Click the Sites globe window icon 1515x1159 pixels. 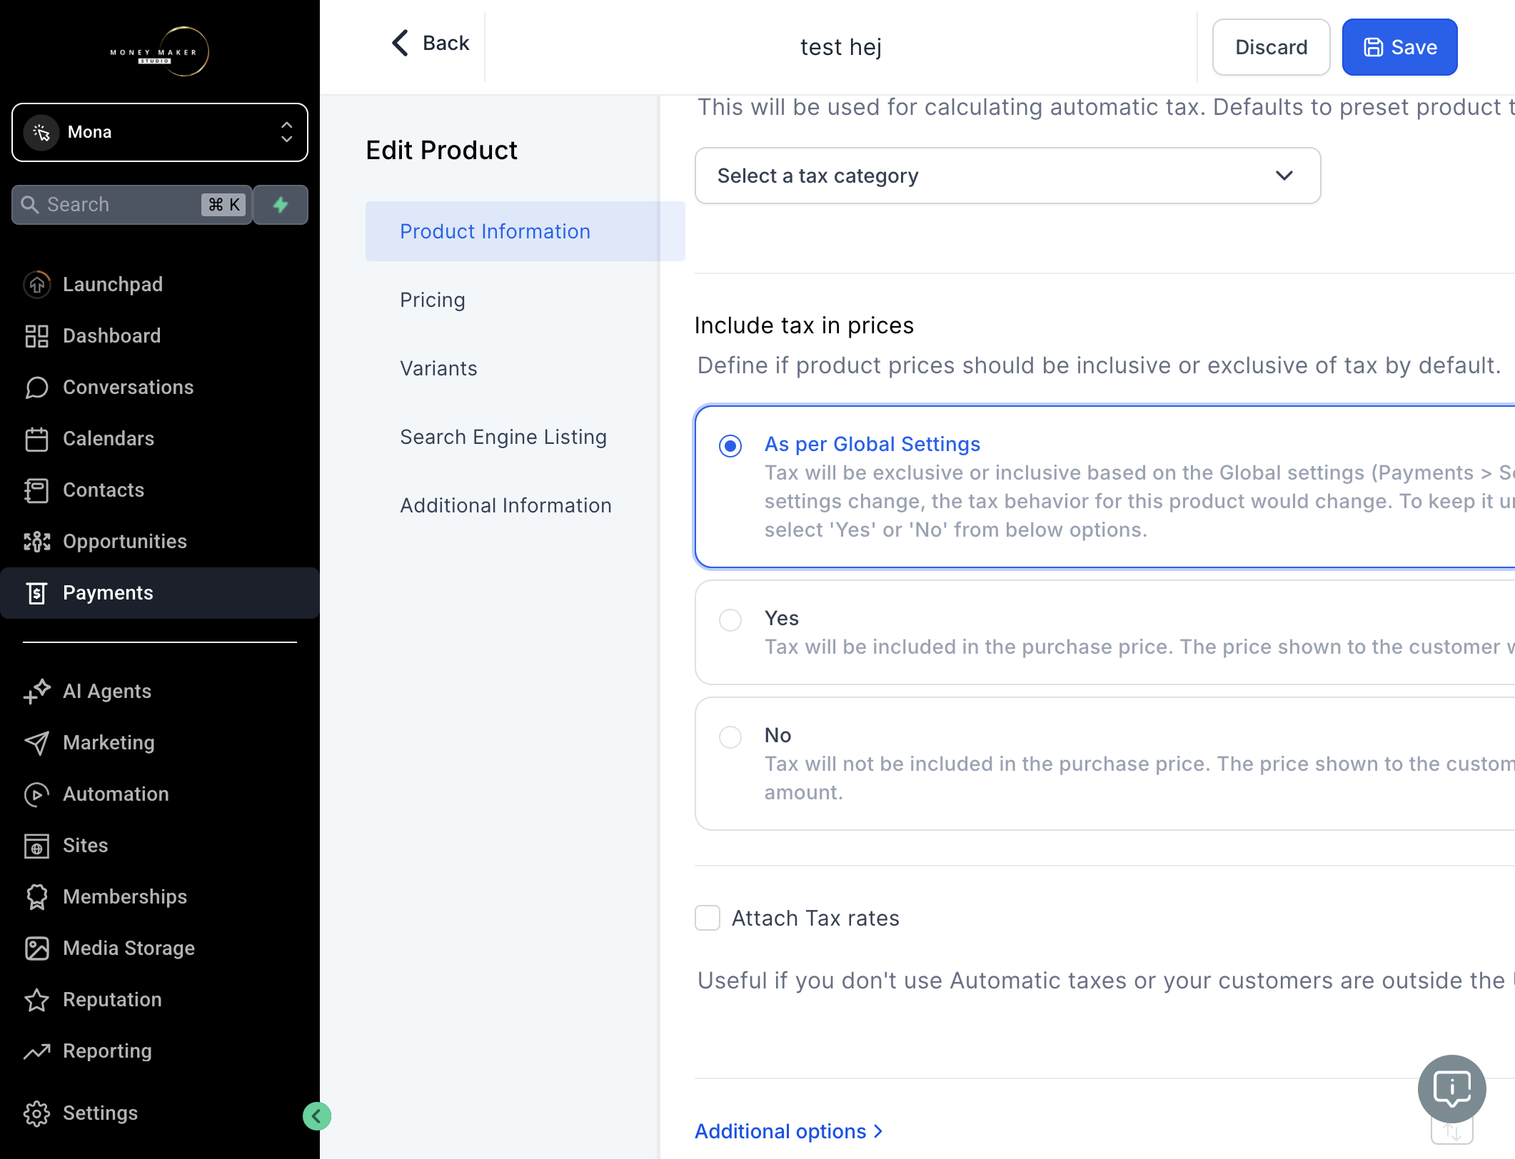[x=36, y=845]
